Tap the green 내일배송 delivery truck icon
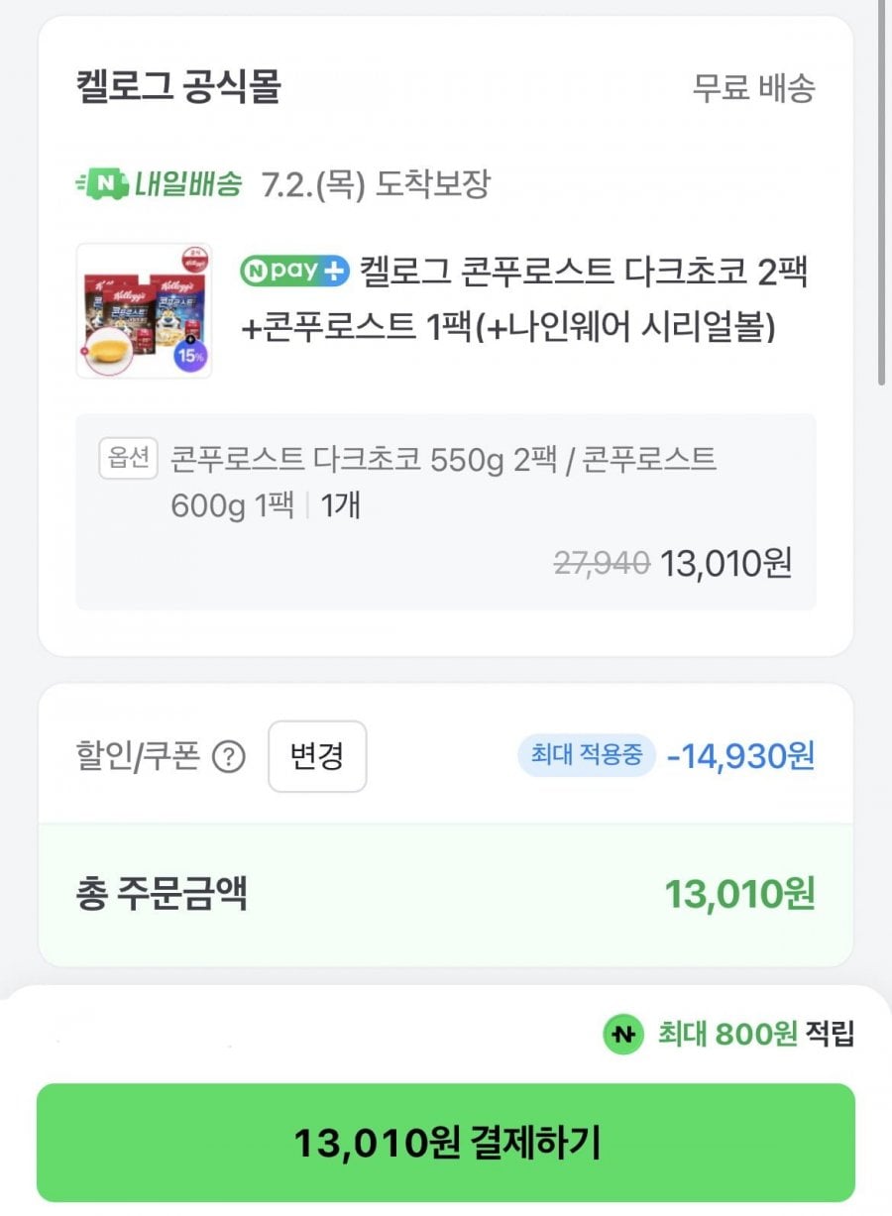The height and width of the screenshot is (1216, 892). (102, 183)
